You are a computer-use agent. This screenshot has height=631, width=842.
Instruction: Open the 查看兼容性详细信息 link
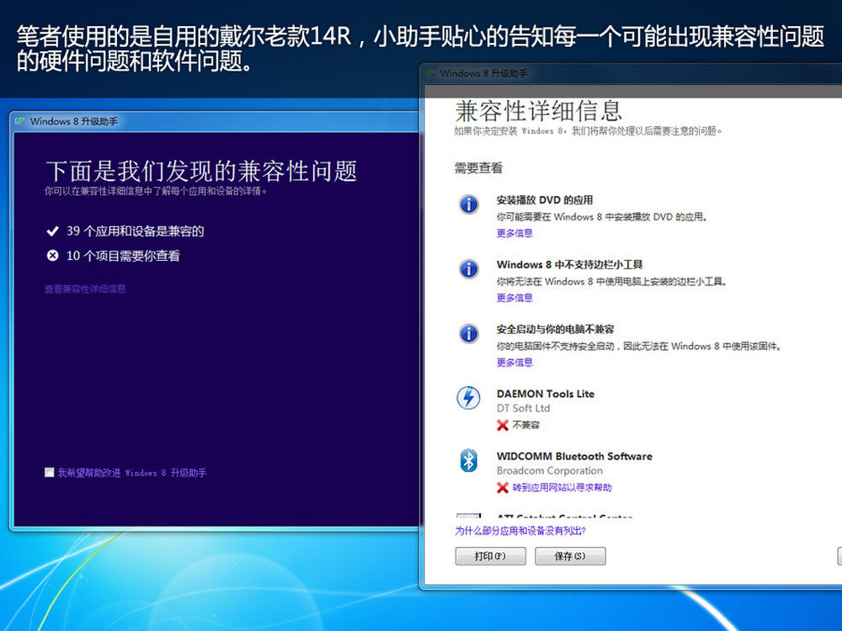pos(85,289)
